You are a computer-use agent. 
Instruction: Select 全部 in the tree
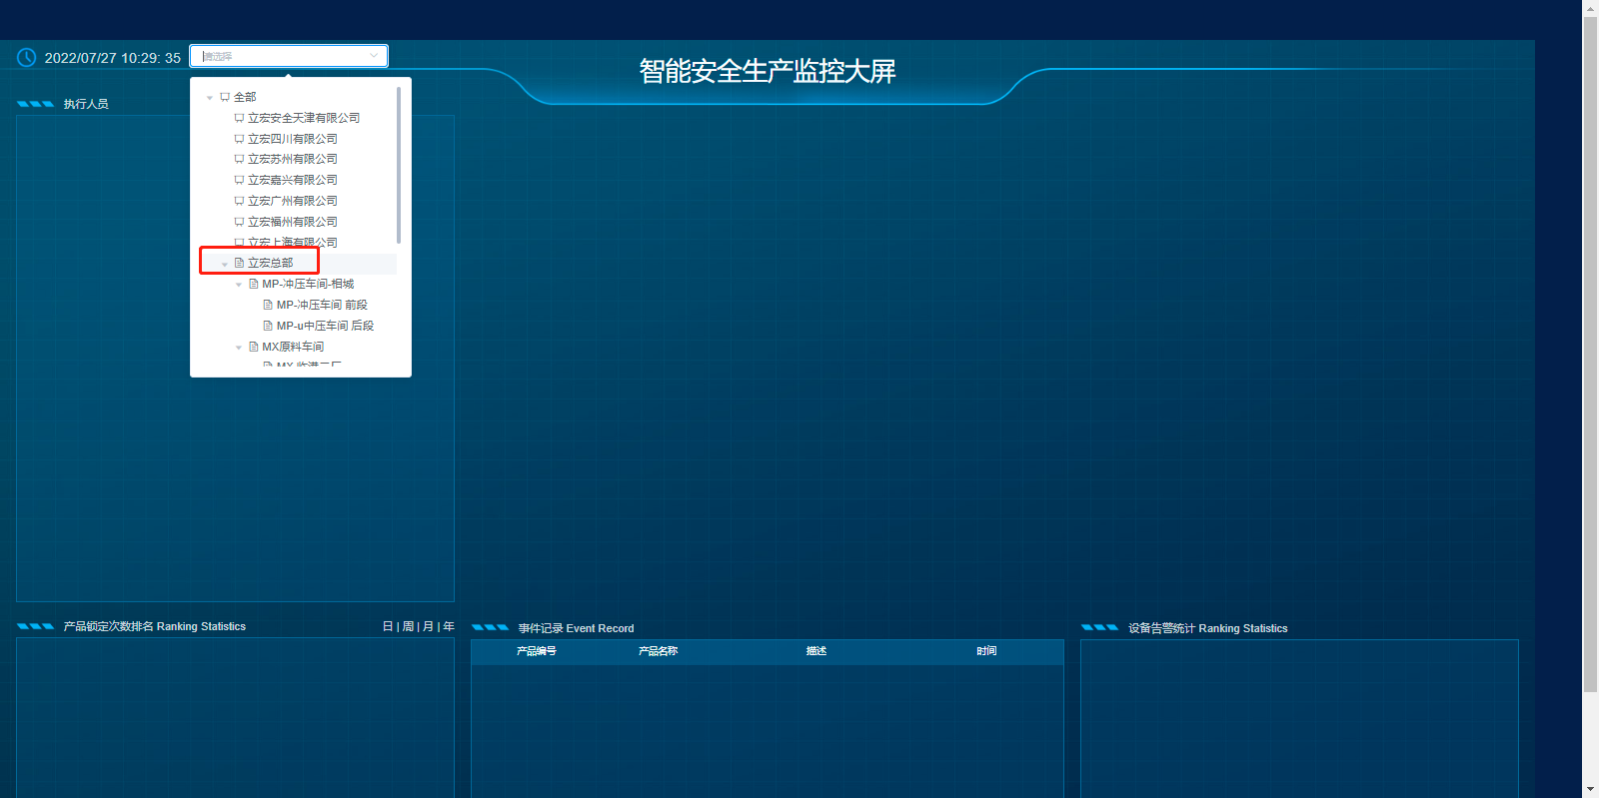coord(245,97)
